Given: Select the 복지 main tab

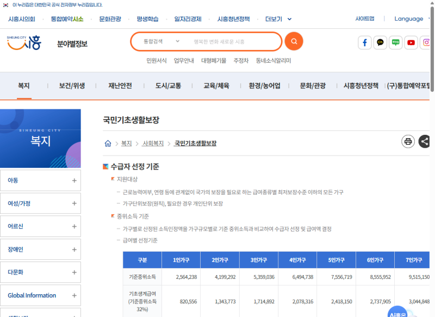Looking at the screenshot, I should pyautogui.click(x=24, y=86).
